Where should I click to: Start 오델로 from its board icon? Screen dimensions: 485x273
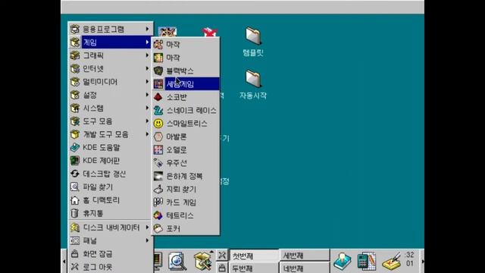click(x=158, y=150)
